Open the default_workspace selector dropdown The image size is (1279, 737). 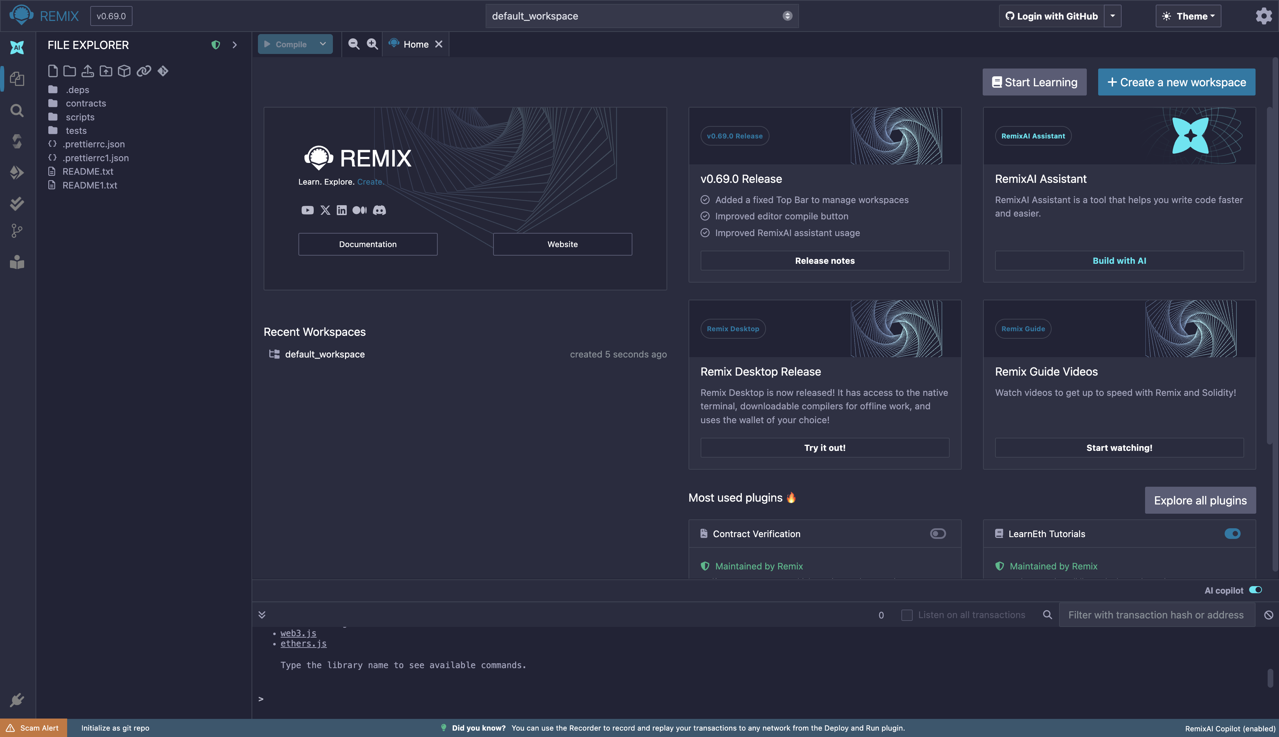642,16
